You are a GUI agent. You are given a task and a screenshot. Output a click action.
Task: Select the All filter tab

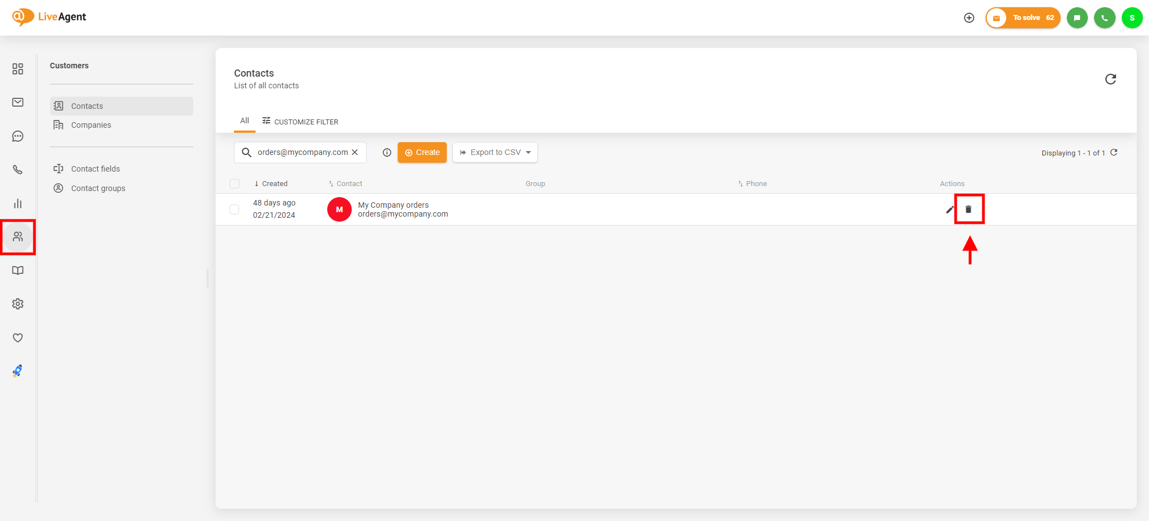[x=244, y=121]
